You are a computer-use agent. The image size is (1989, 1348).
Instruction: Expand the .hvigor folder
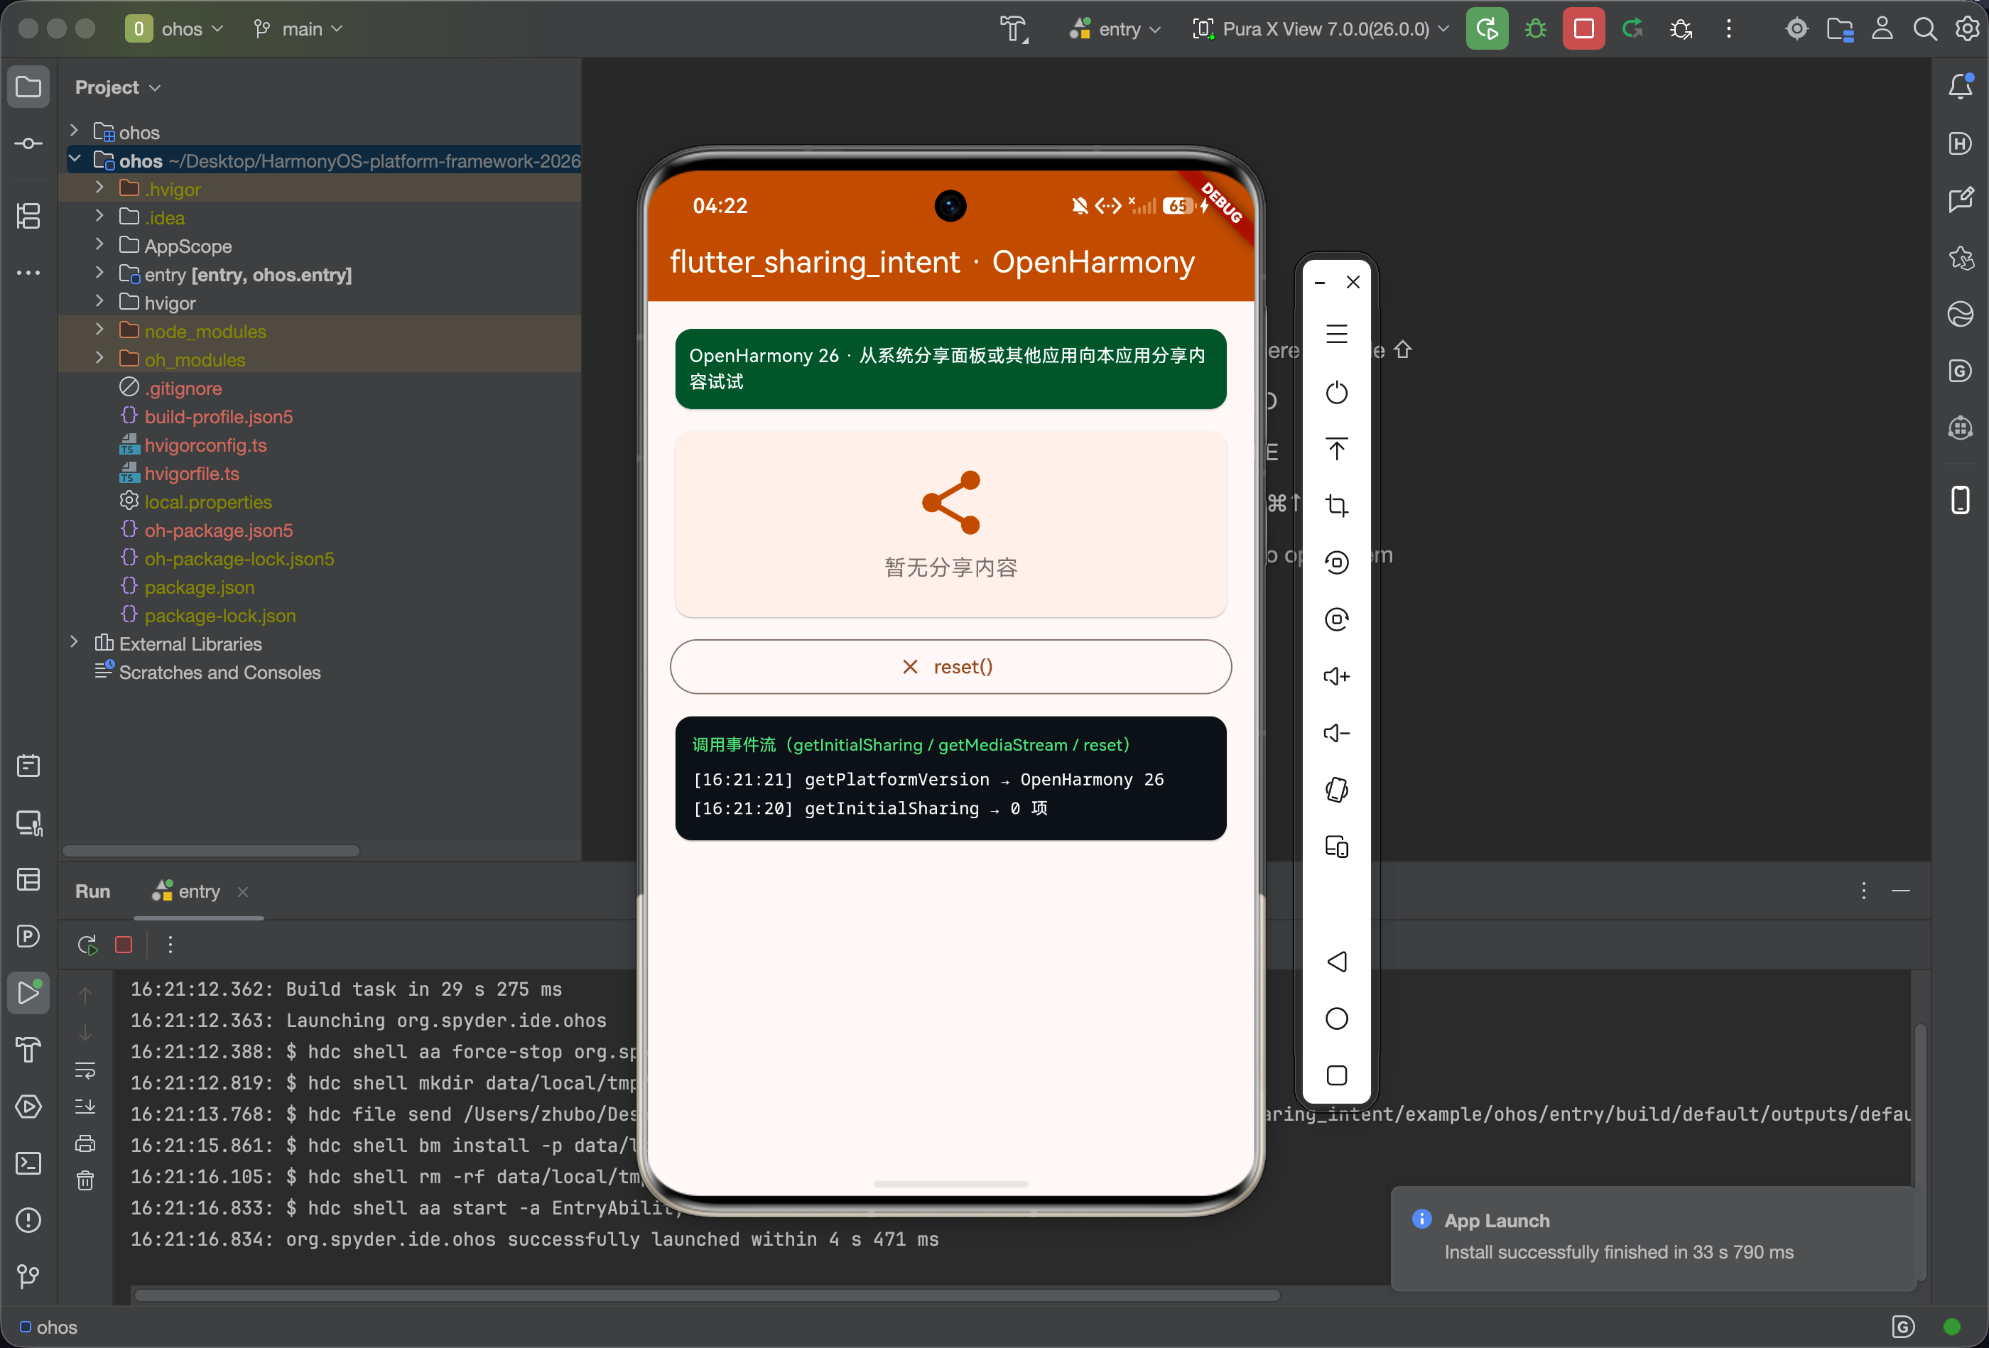99,188
